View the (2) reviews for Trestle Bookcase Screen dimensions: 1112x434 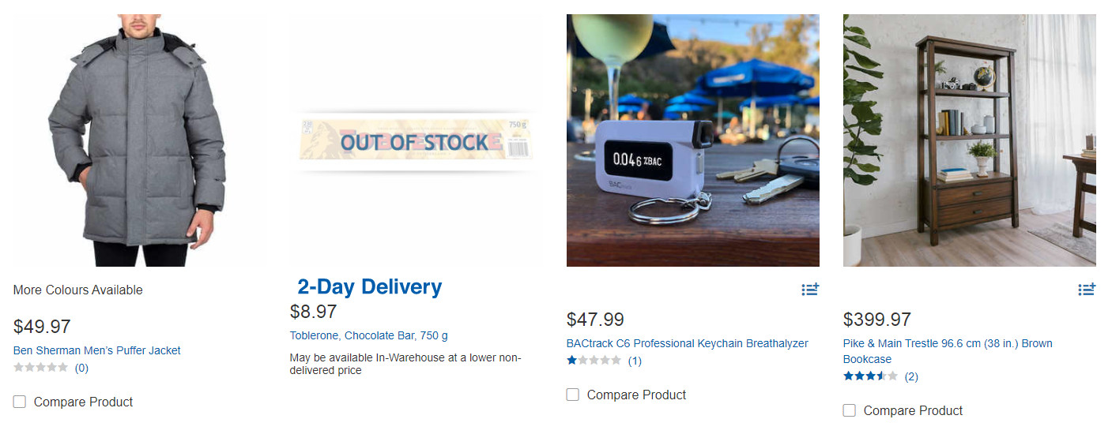pos(911,376)
